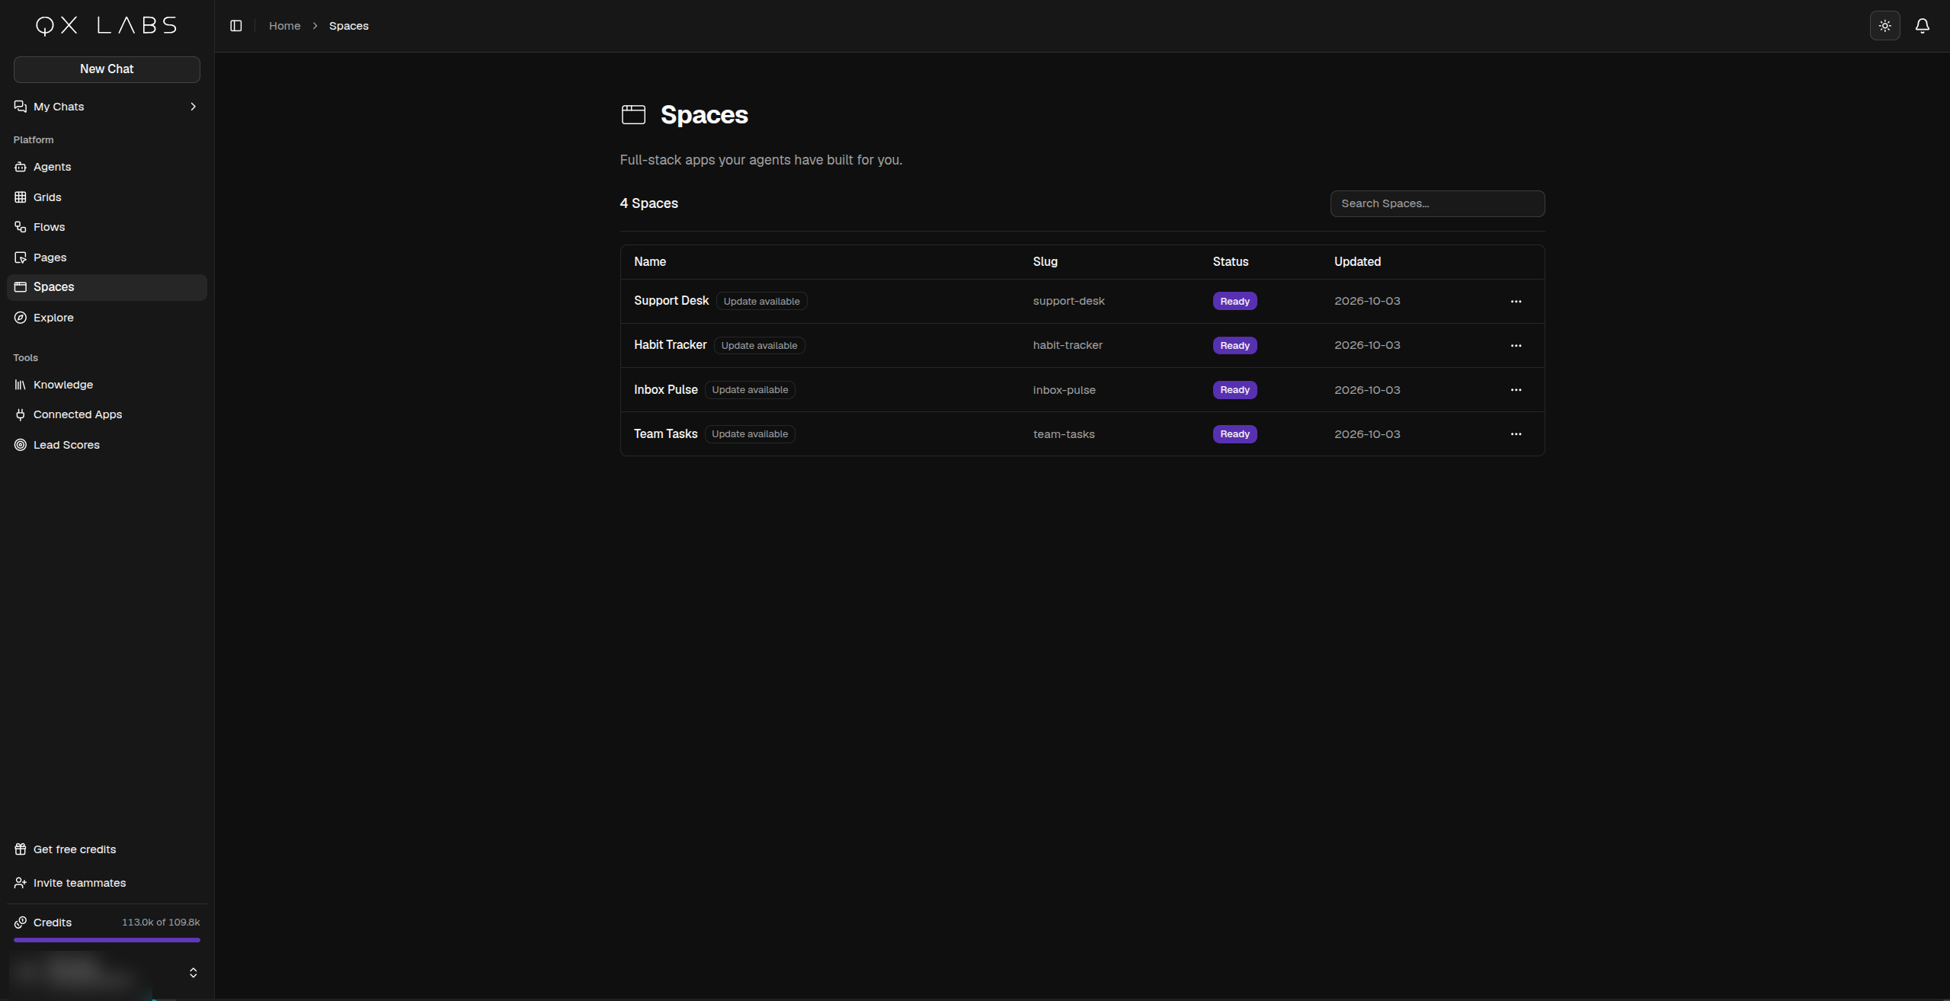The height and width of the screenshot is (1001, 1950).
Task: Click the Invite teammates person icon
Action: 21,883
